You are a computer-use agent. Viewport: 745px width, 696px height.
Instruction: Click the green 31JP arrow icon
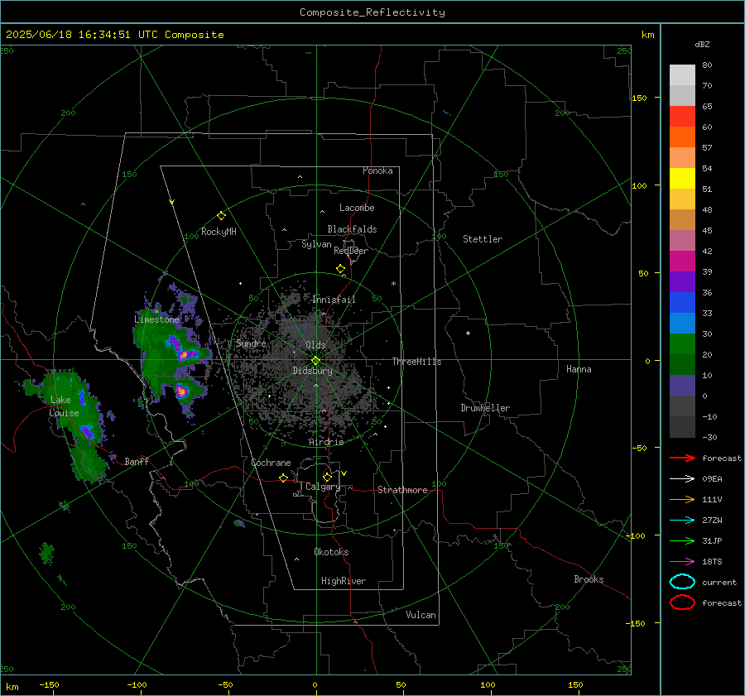point(682,540)
